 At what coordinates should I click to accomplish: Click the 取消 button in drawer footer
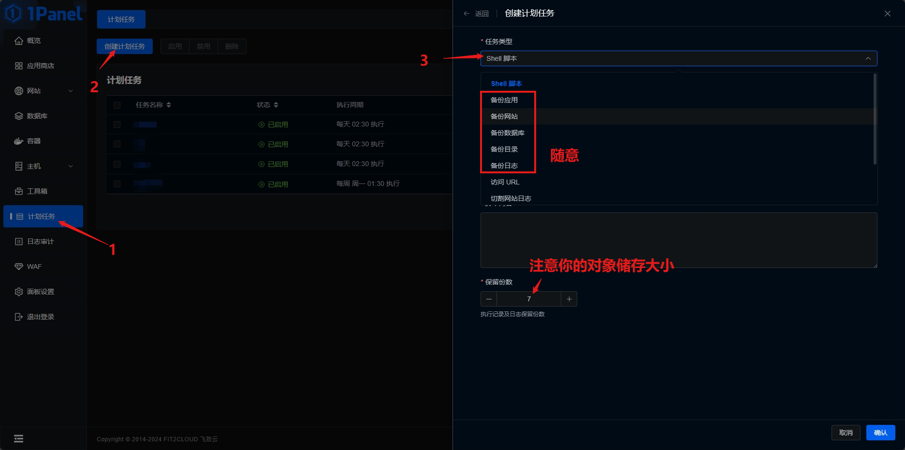pyautogui.click(x=846, y=433)
